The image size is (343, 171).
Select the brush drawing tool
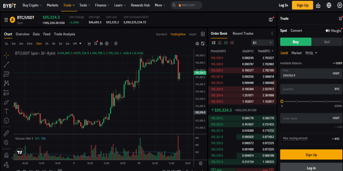[6, 102]
